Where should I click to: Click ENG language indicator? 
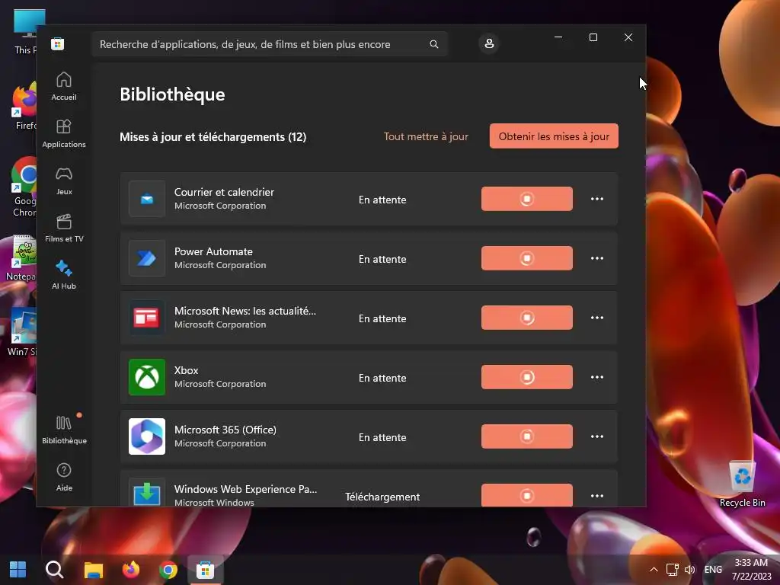pyautogui.click(x=713, y=570)
